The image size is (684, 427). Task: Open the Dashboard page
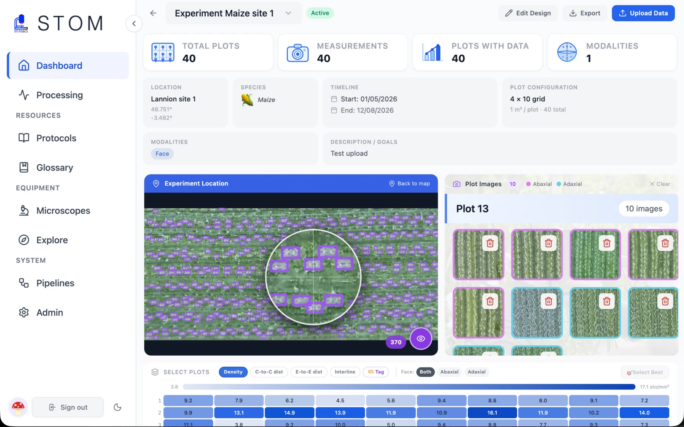(x=68, y=66)
